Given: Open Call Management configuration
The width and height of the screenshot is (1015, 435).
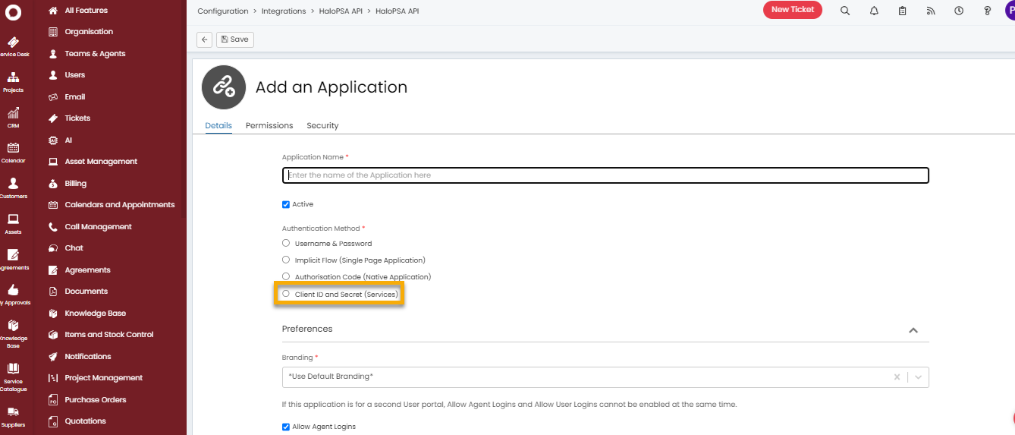Looking at the screenshot, I should (x=98, y=227).
